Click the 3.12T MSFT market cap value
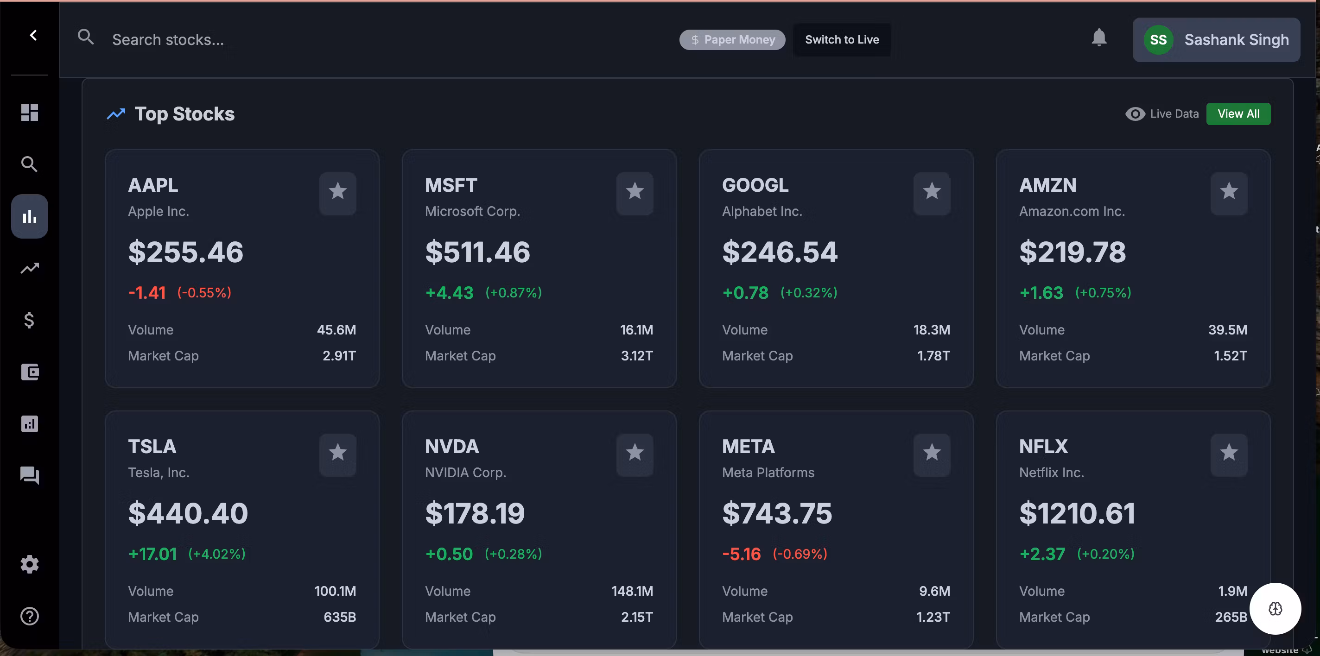The width and height of the screenshot is (1320, 656). (637, 356)
